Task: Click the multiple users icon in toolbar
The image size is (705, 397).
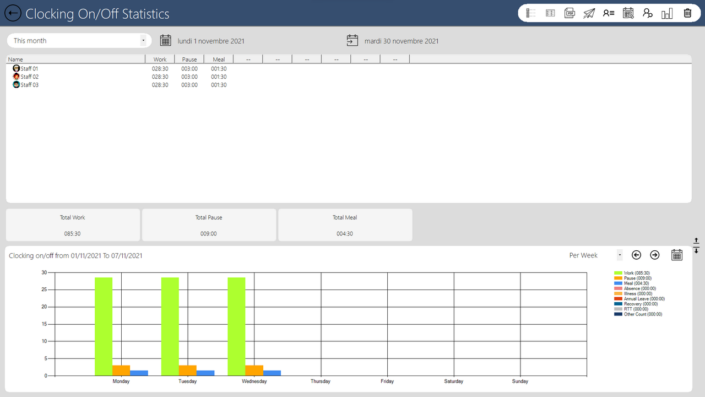Action: [x=647, y=13]
